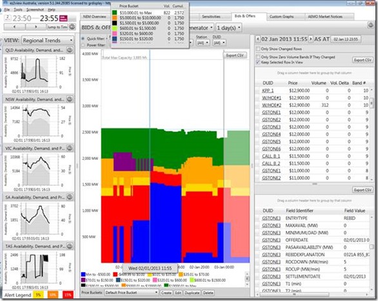Click Export CSV above the field identifier table
This screenshot has width=378, height=301.
363,190
